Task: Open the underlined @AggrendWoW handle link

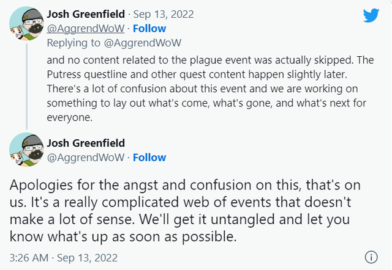Action: [x=86, y=29]
